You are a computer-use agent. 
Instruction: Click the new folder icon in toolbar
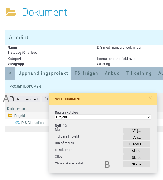click(46, 99)
